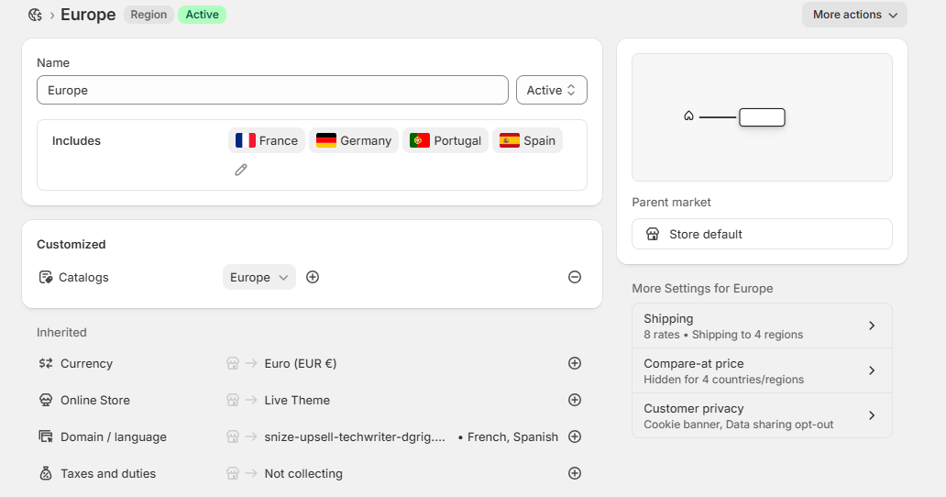This screenshot has width=946, height=497.
Task: Select the market node box in the diagram
Action: [x=762, y=117]
